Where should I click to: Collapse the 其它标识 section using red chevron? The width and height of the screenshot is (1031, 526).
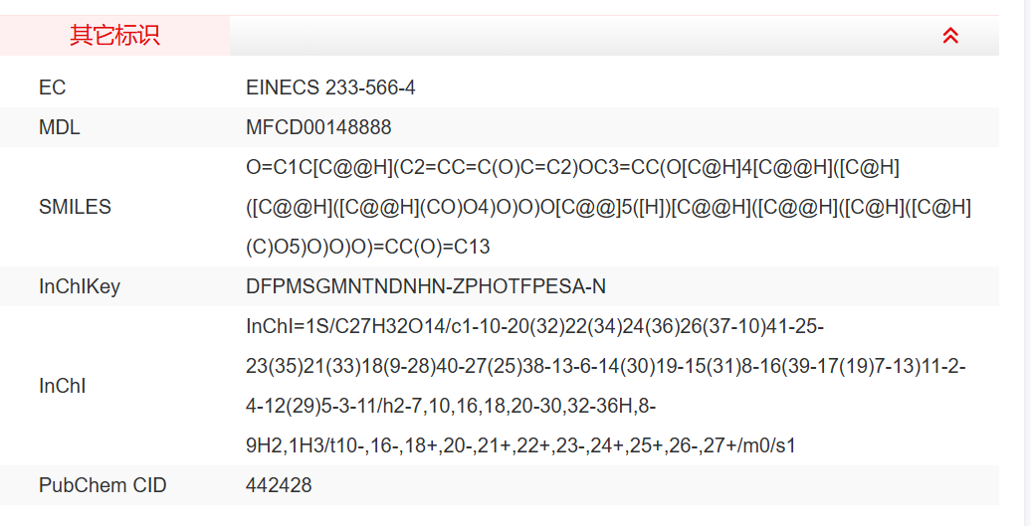(x=950, y=36)
